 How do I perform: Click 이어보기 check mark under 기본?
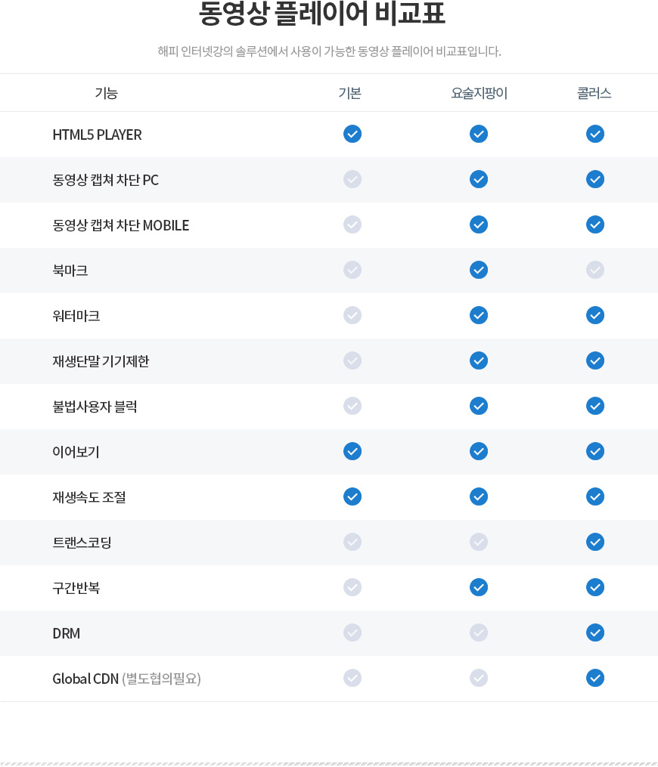point(352,451)
